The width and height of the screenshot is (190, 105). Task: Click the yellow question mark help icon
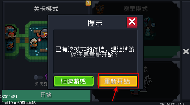[88, 3]
